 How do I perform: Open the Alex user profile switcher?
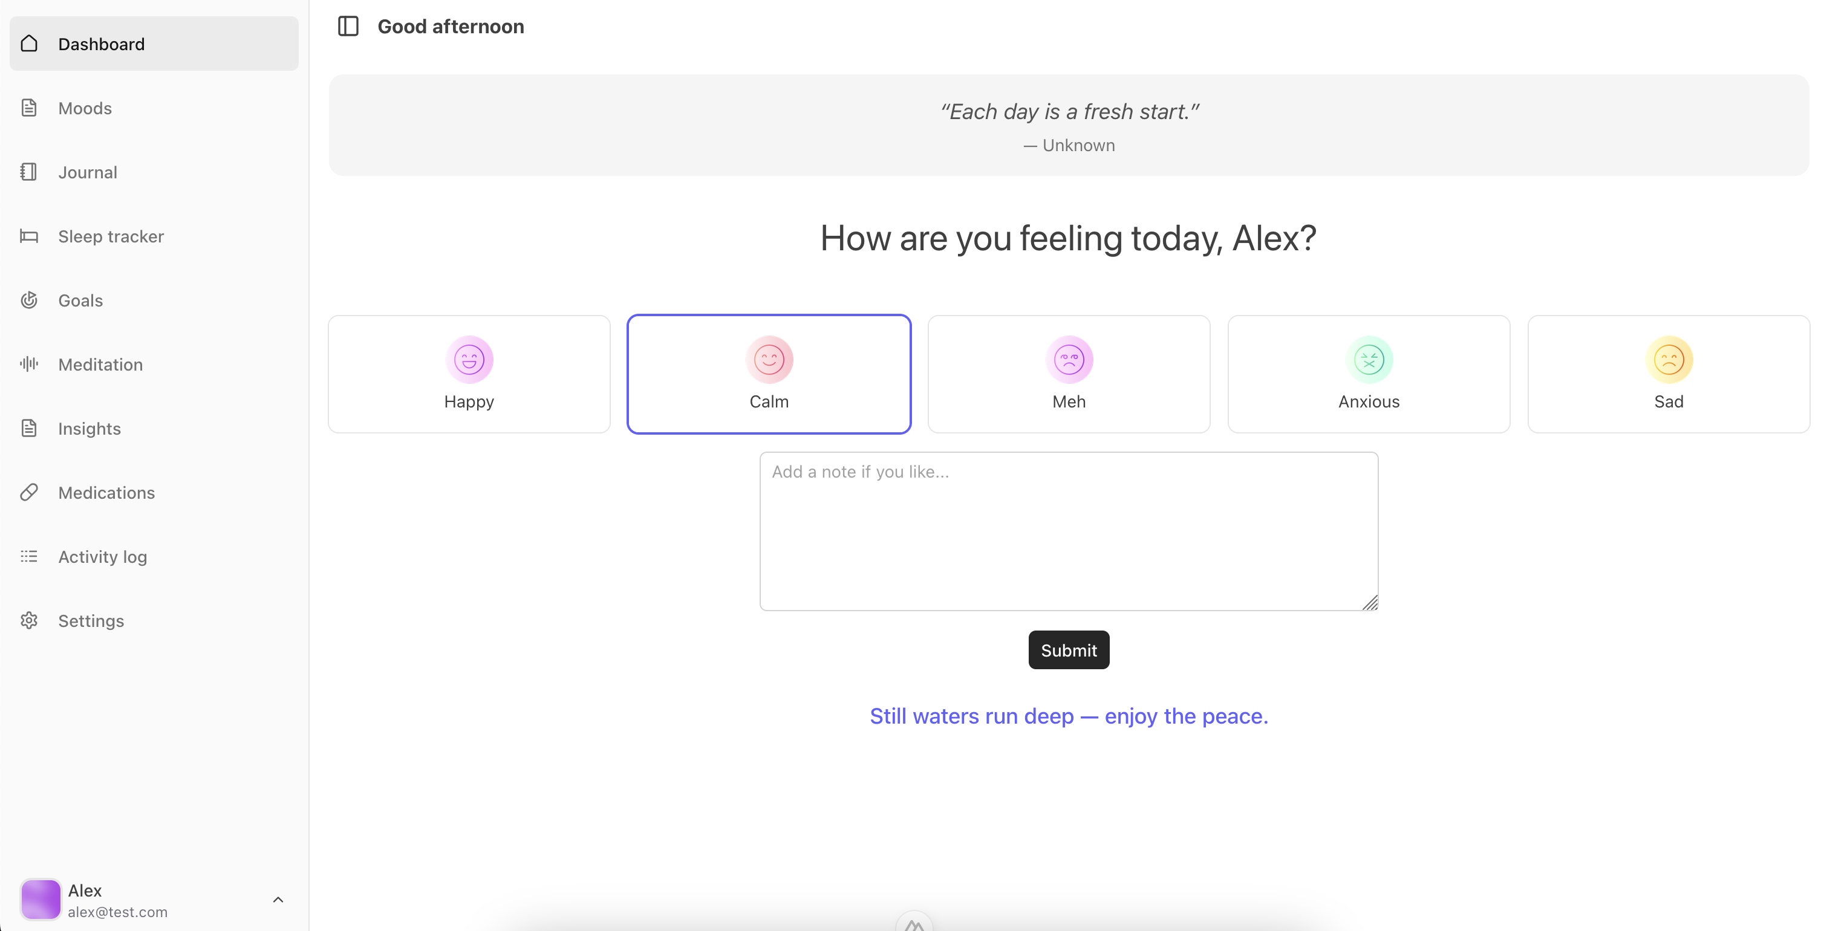154,899
